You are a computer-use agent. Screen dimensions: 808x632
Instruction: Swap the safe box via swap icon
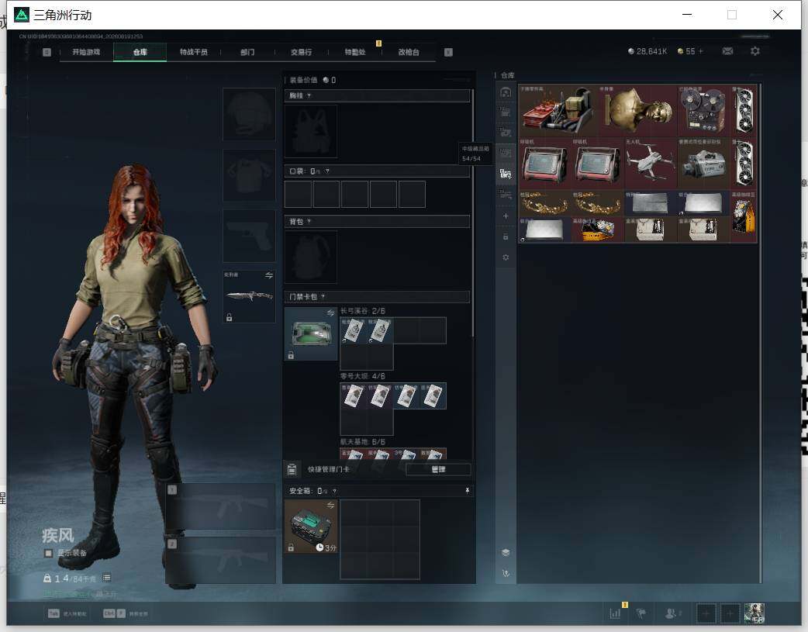(x=331, y=505)
